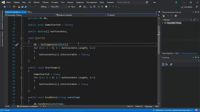Open the zoom level 133% dropdown

click(12, 106)
